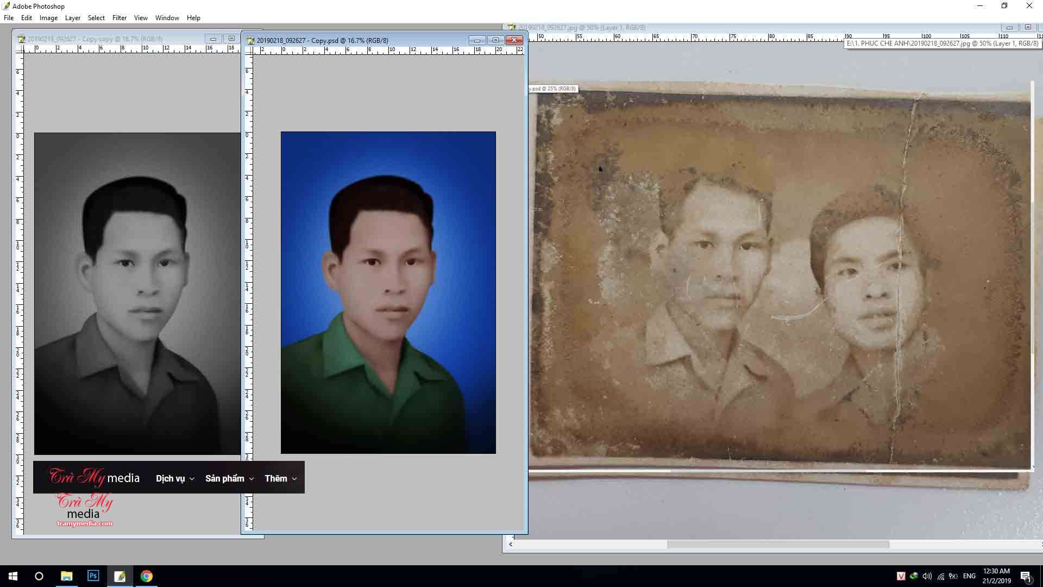Open the Edit menu
Image resolution: width=1043 pixels, height=587 pixels.
pyautogui.click(x=27, y=18)
